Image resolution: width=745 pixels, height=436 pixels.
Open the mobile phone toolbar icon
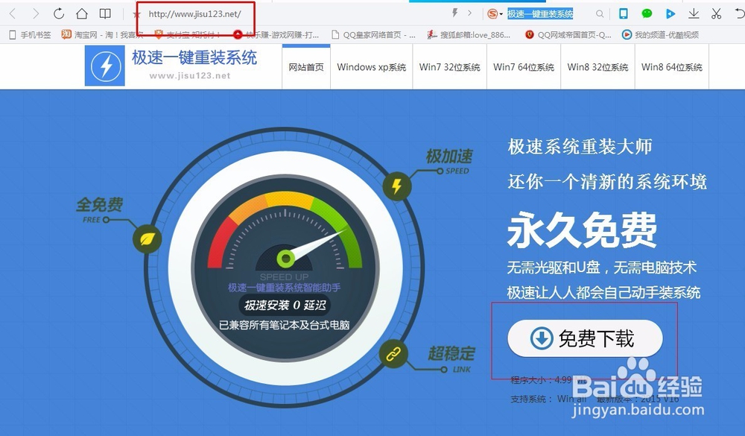tap(624, 14)
